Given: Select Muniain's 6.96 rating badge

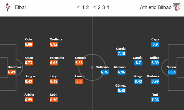Looking at the screenshot, I should pos(121,72).
